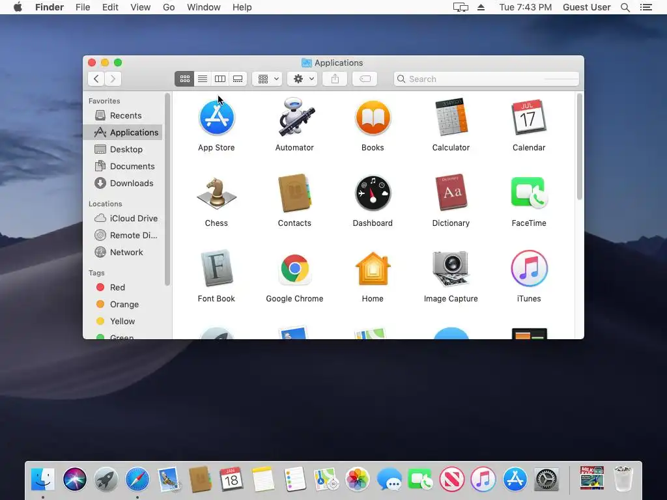Open Safari compass in the Dock
This screenshot has width=667, height=500.
tap(137, 479)
